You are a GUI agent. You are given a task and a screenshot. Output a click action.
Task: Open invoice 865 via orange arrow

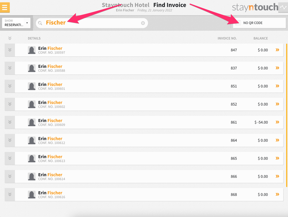(277, 158)
